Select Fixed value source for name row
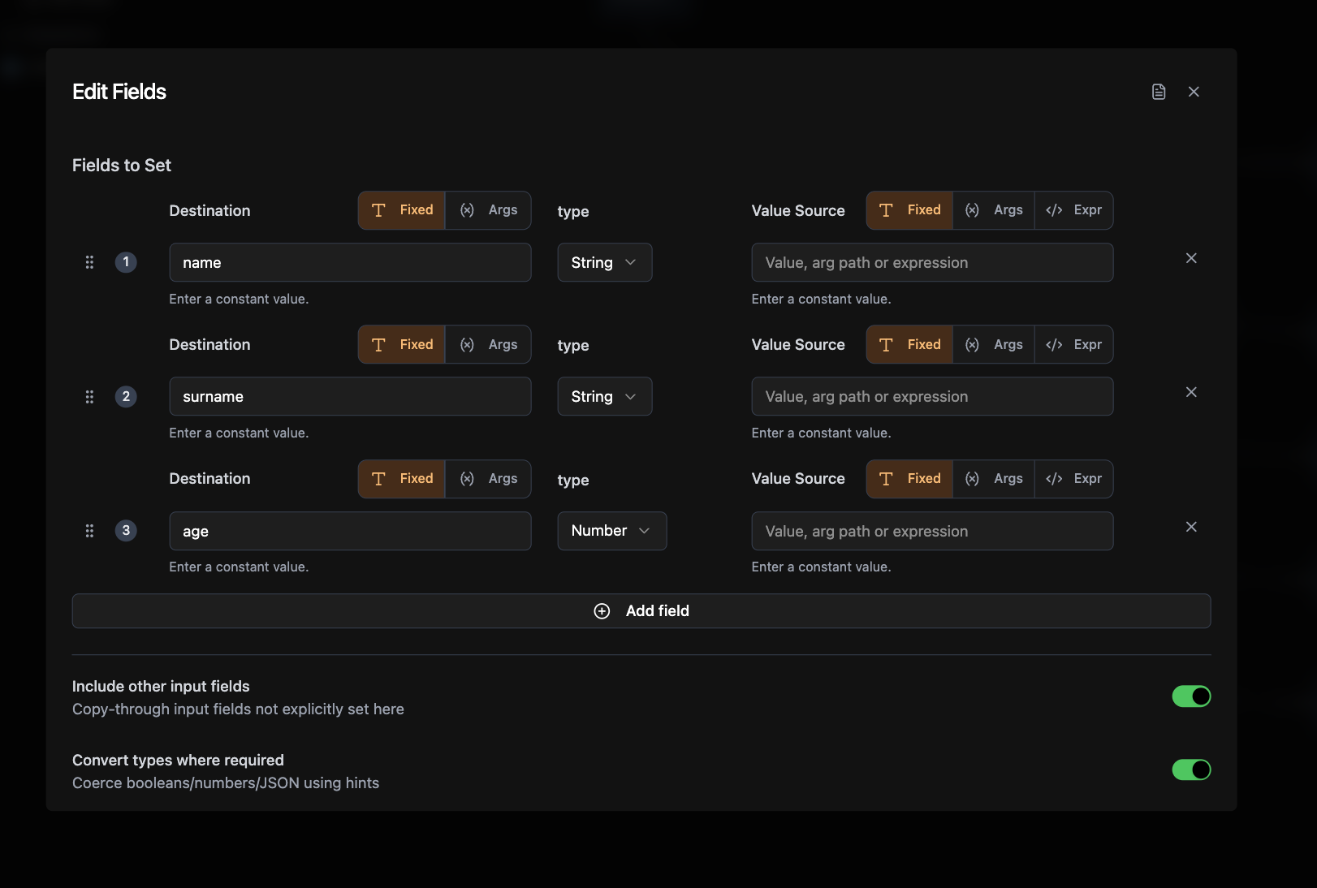1317x888 pixels. point(910,210)
